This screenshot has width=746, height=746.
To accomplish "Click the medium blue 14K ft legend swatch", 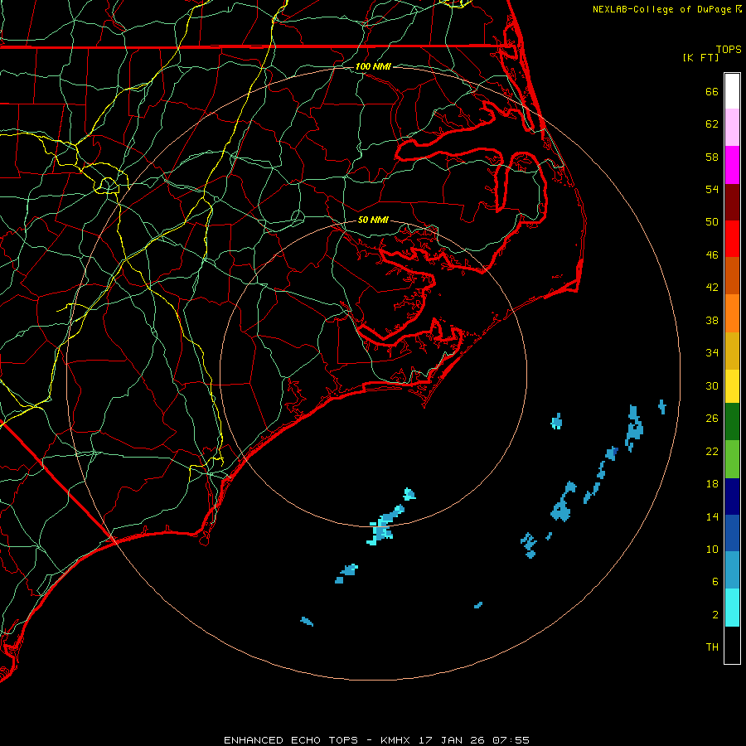I will pyautogui.click(x=732, y=533).
